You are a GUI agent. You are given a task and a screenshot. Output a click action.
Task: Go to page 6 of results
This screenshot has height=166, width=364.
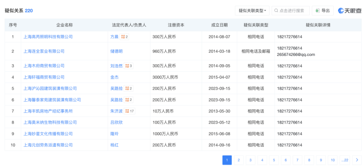click(286, 160)
